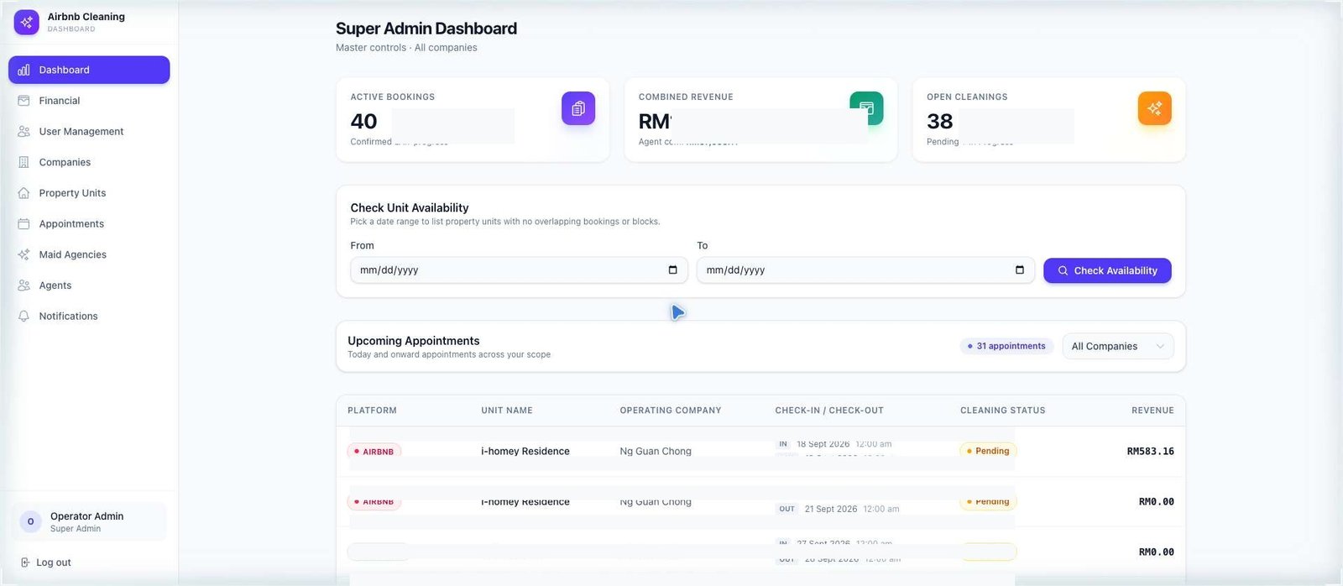Viewport: 1343px width, 586px height.
Task: Click the green Combined Revenue icon
Action: click(x=866, y=108)
